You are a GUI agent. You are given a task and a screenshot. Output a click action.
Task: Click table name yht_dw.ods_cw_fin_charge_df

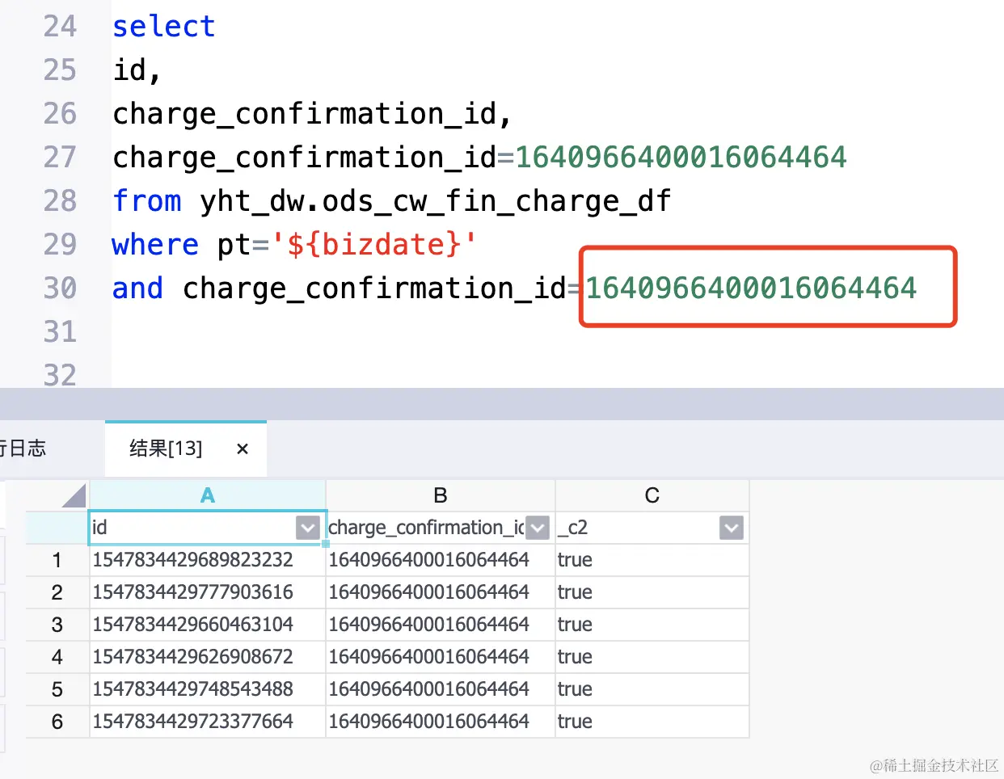tap(436, 201)
